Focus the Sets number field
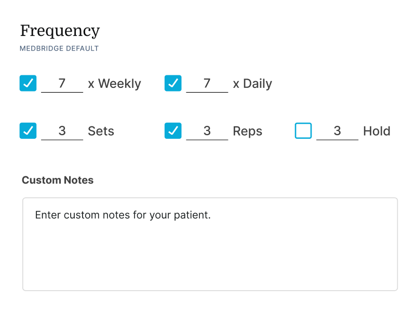417x311 pixels. [x=62, y=131]
